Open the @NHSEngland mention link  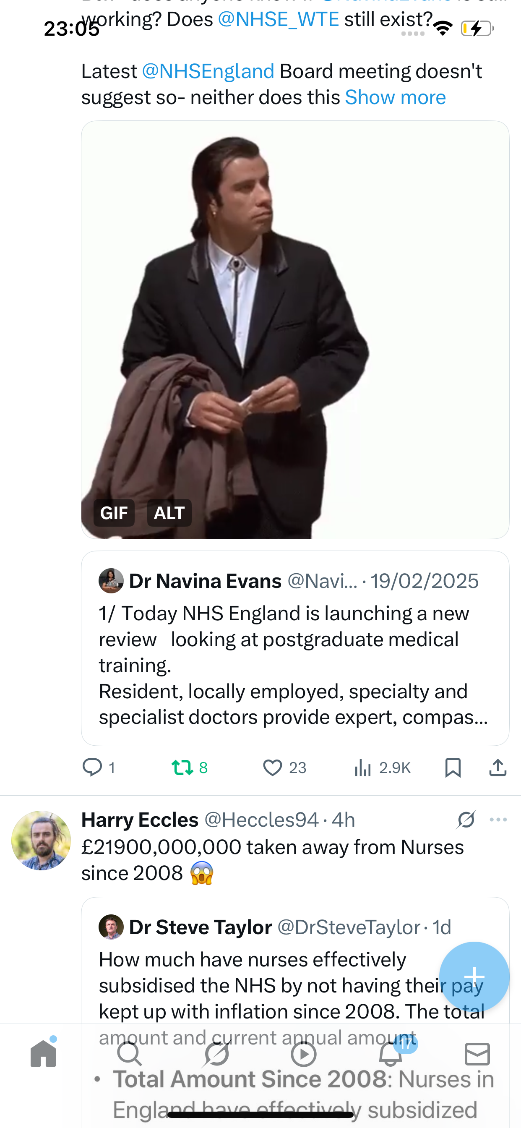(x=208, y=71)
